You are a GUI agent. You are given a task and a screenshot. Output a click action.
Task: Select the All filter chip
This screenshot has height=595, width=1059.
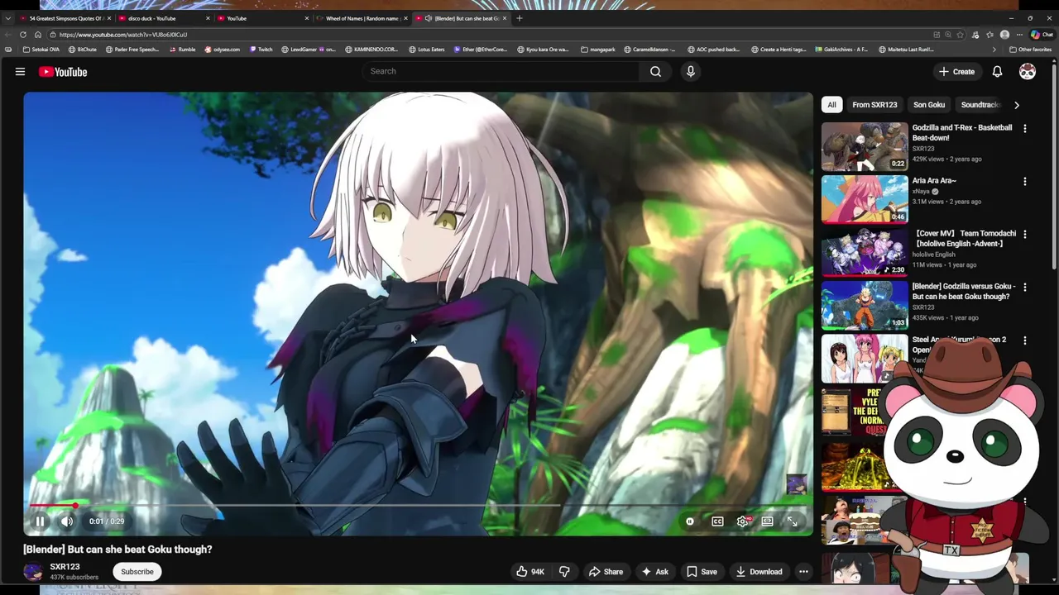[x=831, y=105]
